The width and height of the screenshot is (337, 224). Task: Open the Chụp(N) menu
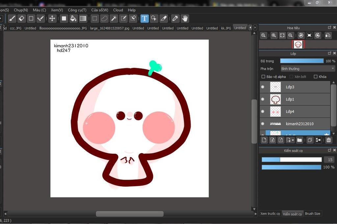pos(21,10)
